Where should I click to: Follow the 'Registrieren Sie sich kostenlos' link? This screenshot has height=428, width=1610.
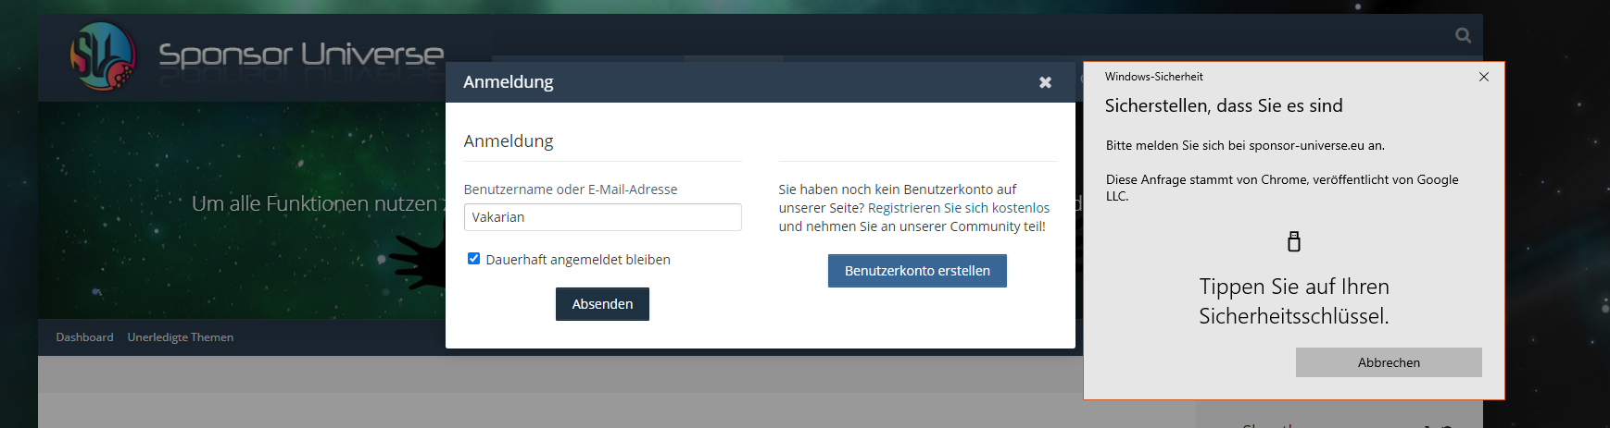[x=958, y=208]
